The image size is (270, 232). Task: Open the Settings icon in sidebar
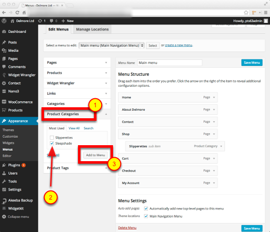click(4, 190)
